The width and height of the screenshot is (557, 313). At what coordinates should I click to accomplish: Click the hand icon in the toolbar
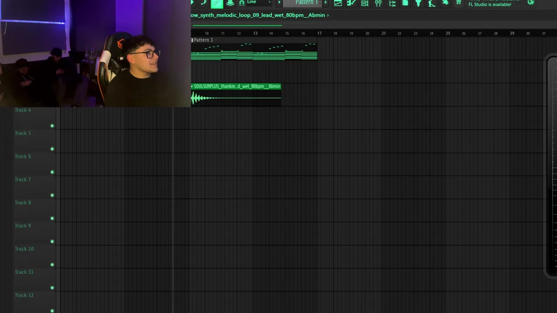tap(445, 3)
